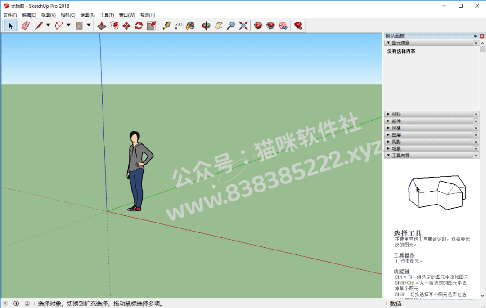486x308 pixels.
Task: Expand the 风格 panel
Action: click(388, 128)
